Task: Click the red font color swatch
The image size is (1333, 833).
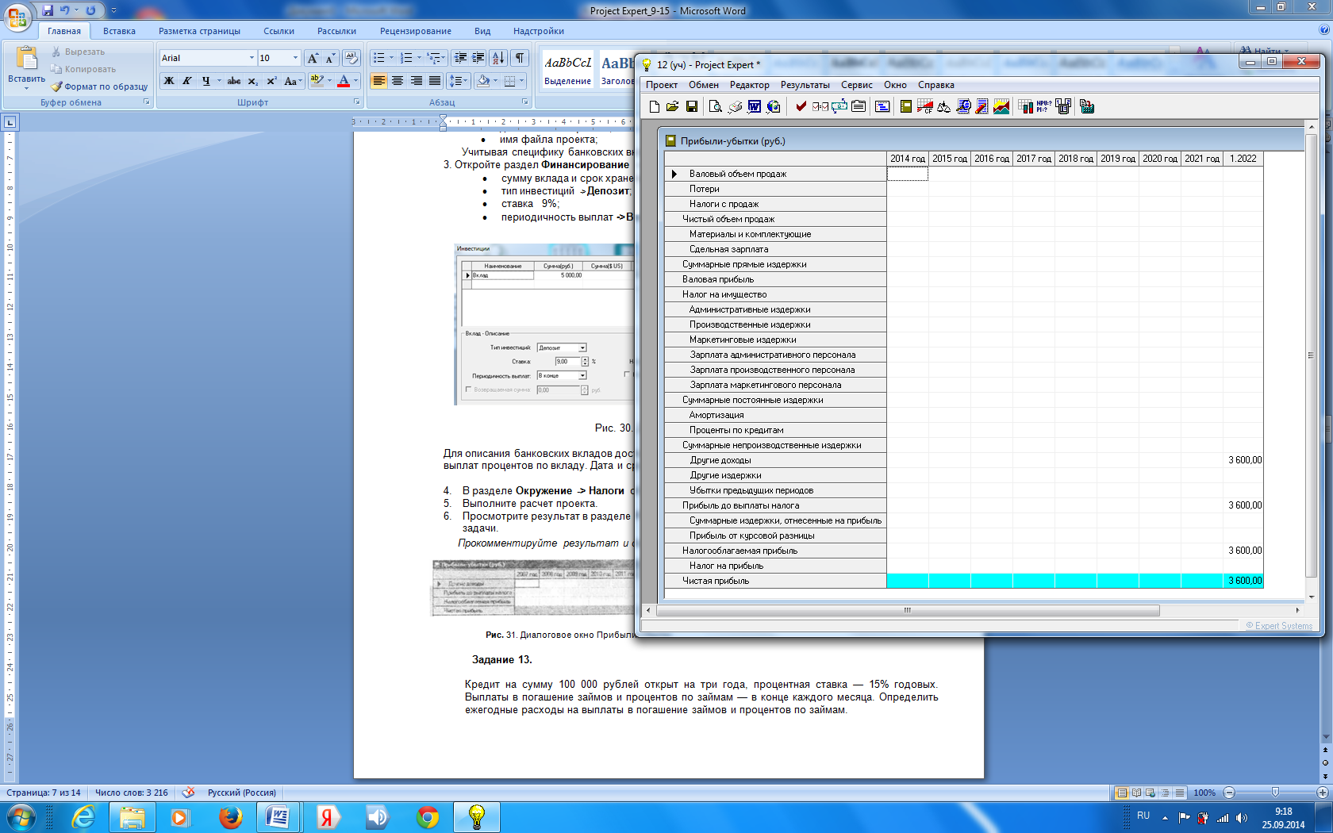Action: (x=344, y=81)
